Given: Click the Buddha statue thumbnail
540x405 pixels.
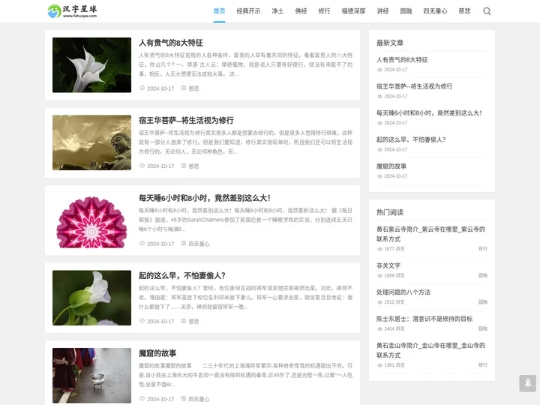Looking at the screenshot, I should pos(91,142).
